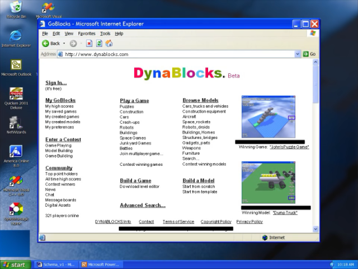Click the Contact footer link
The width and height of the screenshot is (358, 269).
pyautogui.click(x=146, y=222)
